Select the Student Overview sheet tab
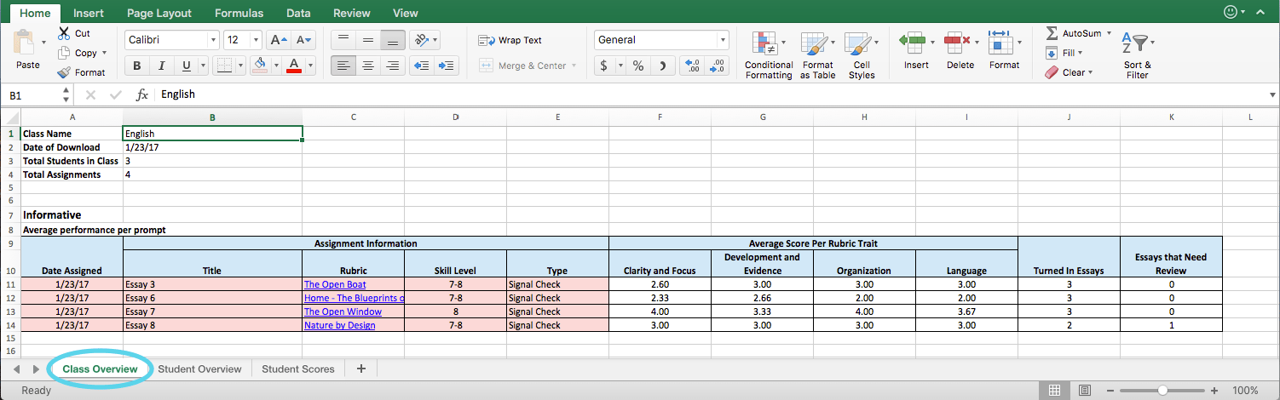The width and height of the screenshot is (1280, 400). [199, 369]
